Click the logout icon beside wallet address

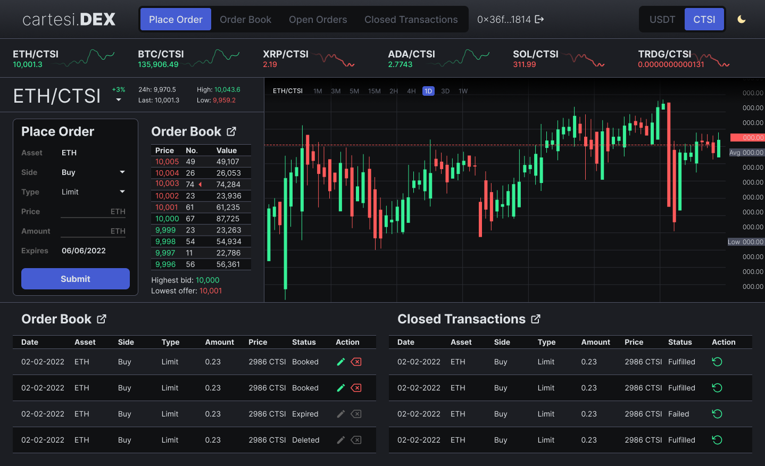pos(539,19)
